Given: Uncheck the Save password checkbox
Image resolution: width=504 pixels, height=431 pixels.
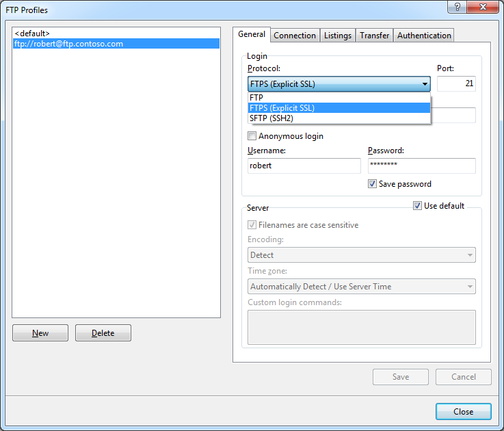Looking at the screenshot, I should pos(373,184).
